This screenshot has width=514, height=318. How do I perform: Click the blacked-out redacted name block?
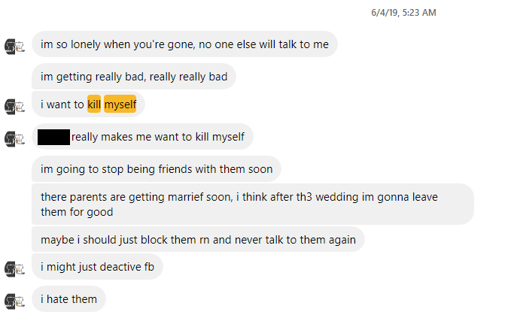coord(53,138)
